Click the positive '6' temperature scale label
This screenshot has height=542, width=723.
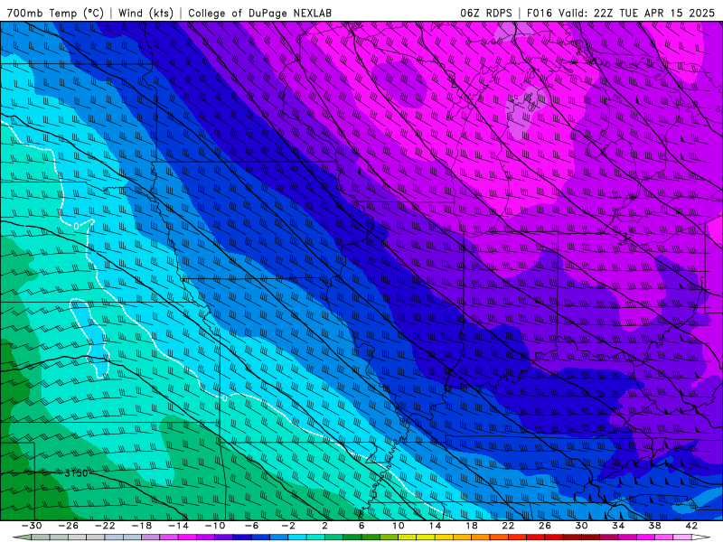pos(361,526)
